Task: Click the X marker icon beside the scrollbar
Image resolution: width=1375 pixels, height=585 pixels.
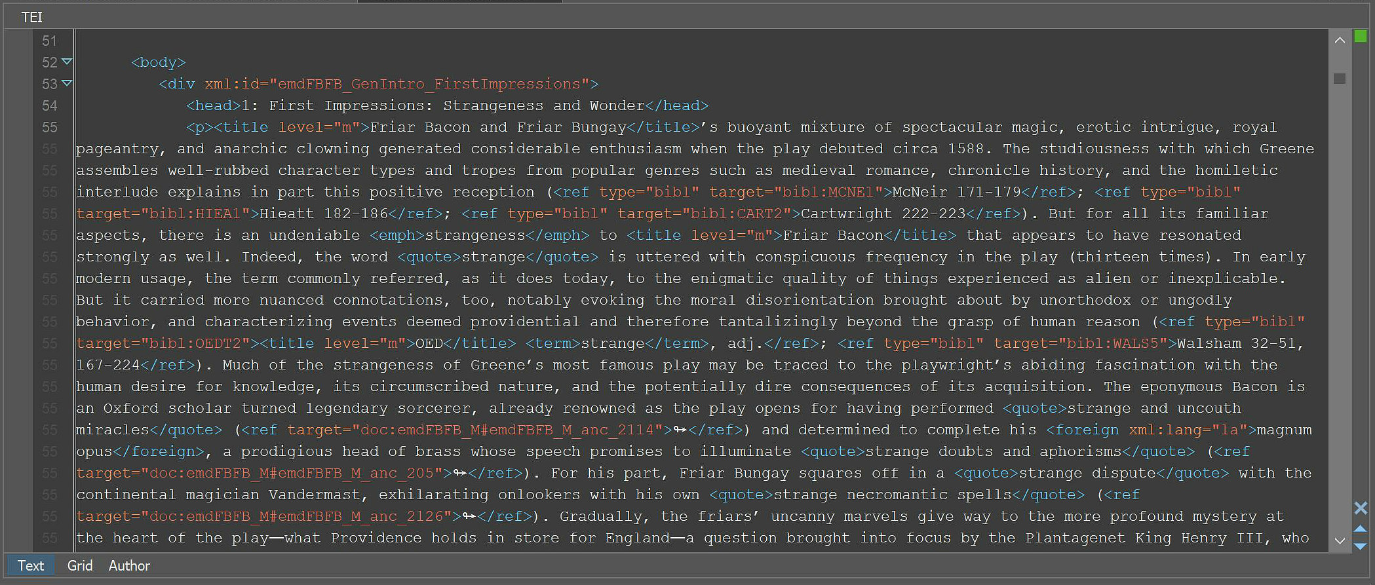Action: point(1361,508)
